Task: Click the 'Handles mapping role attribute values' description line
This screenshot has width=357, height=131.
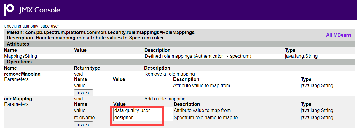Action: pyautogui.click(x=85, y=38)
